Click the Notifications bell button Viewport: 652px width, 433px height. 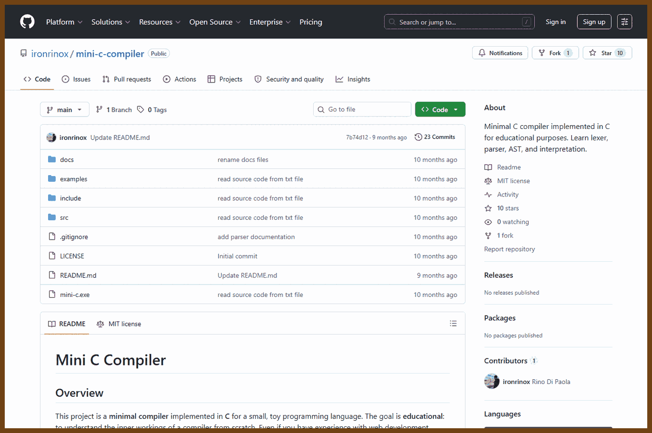(500, 53)
